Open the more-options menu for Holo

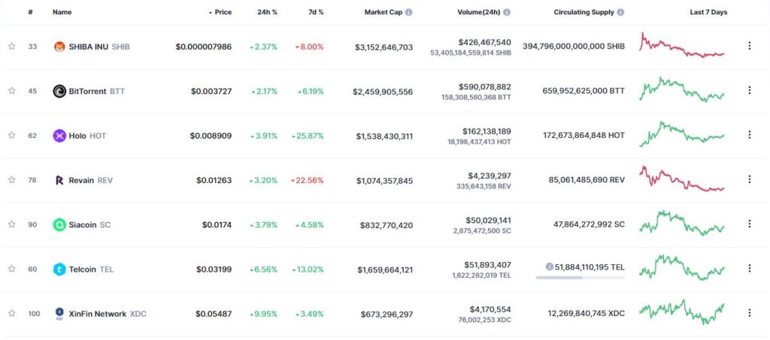[750, 135]
